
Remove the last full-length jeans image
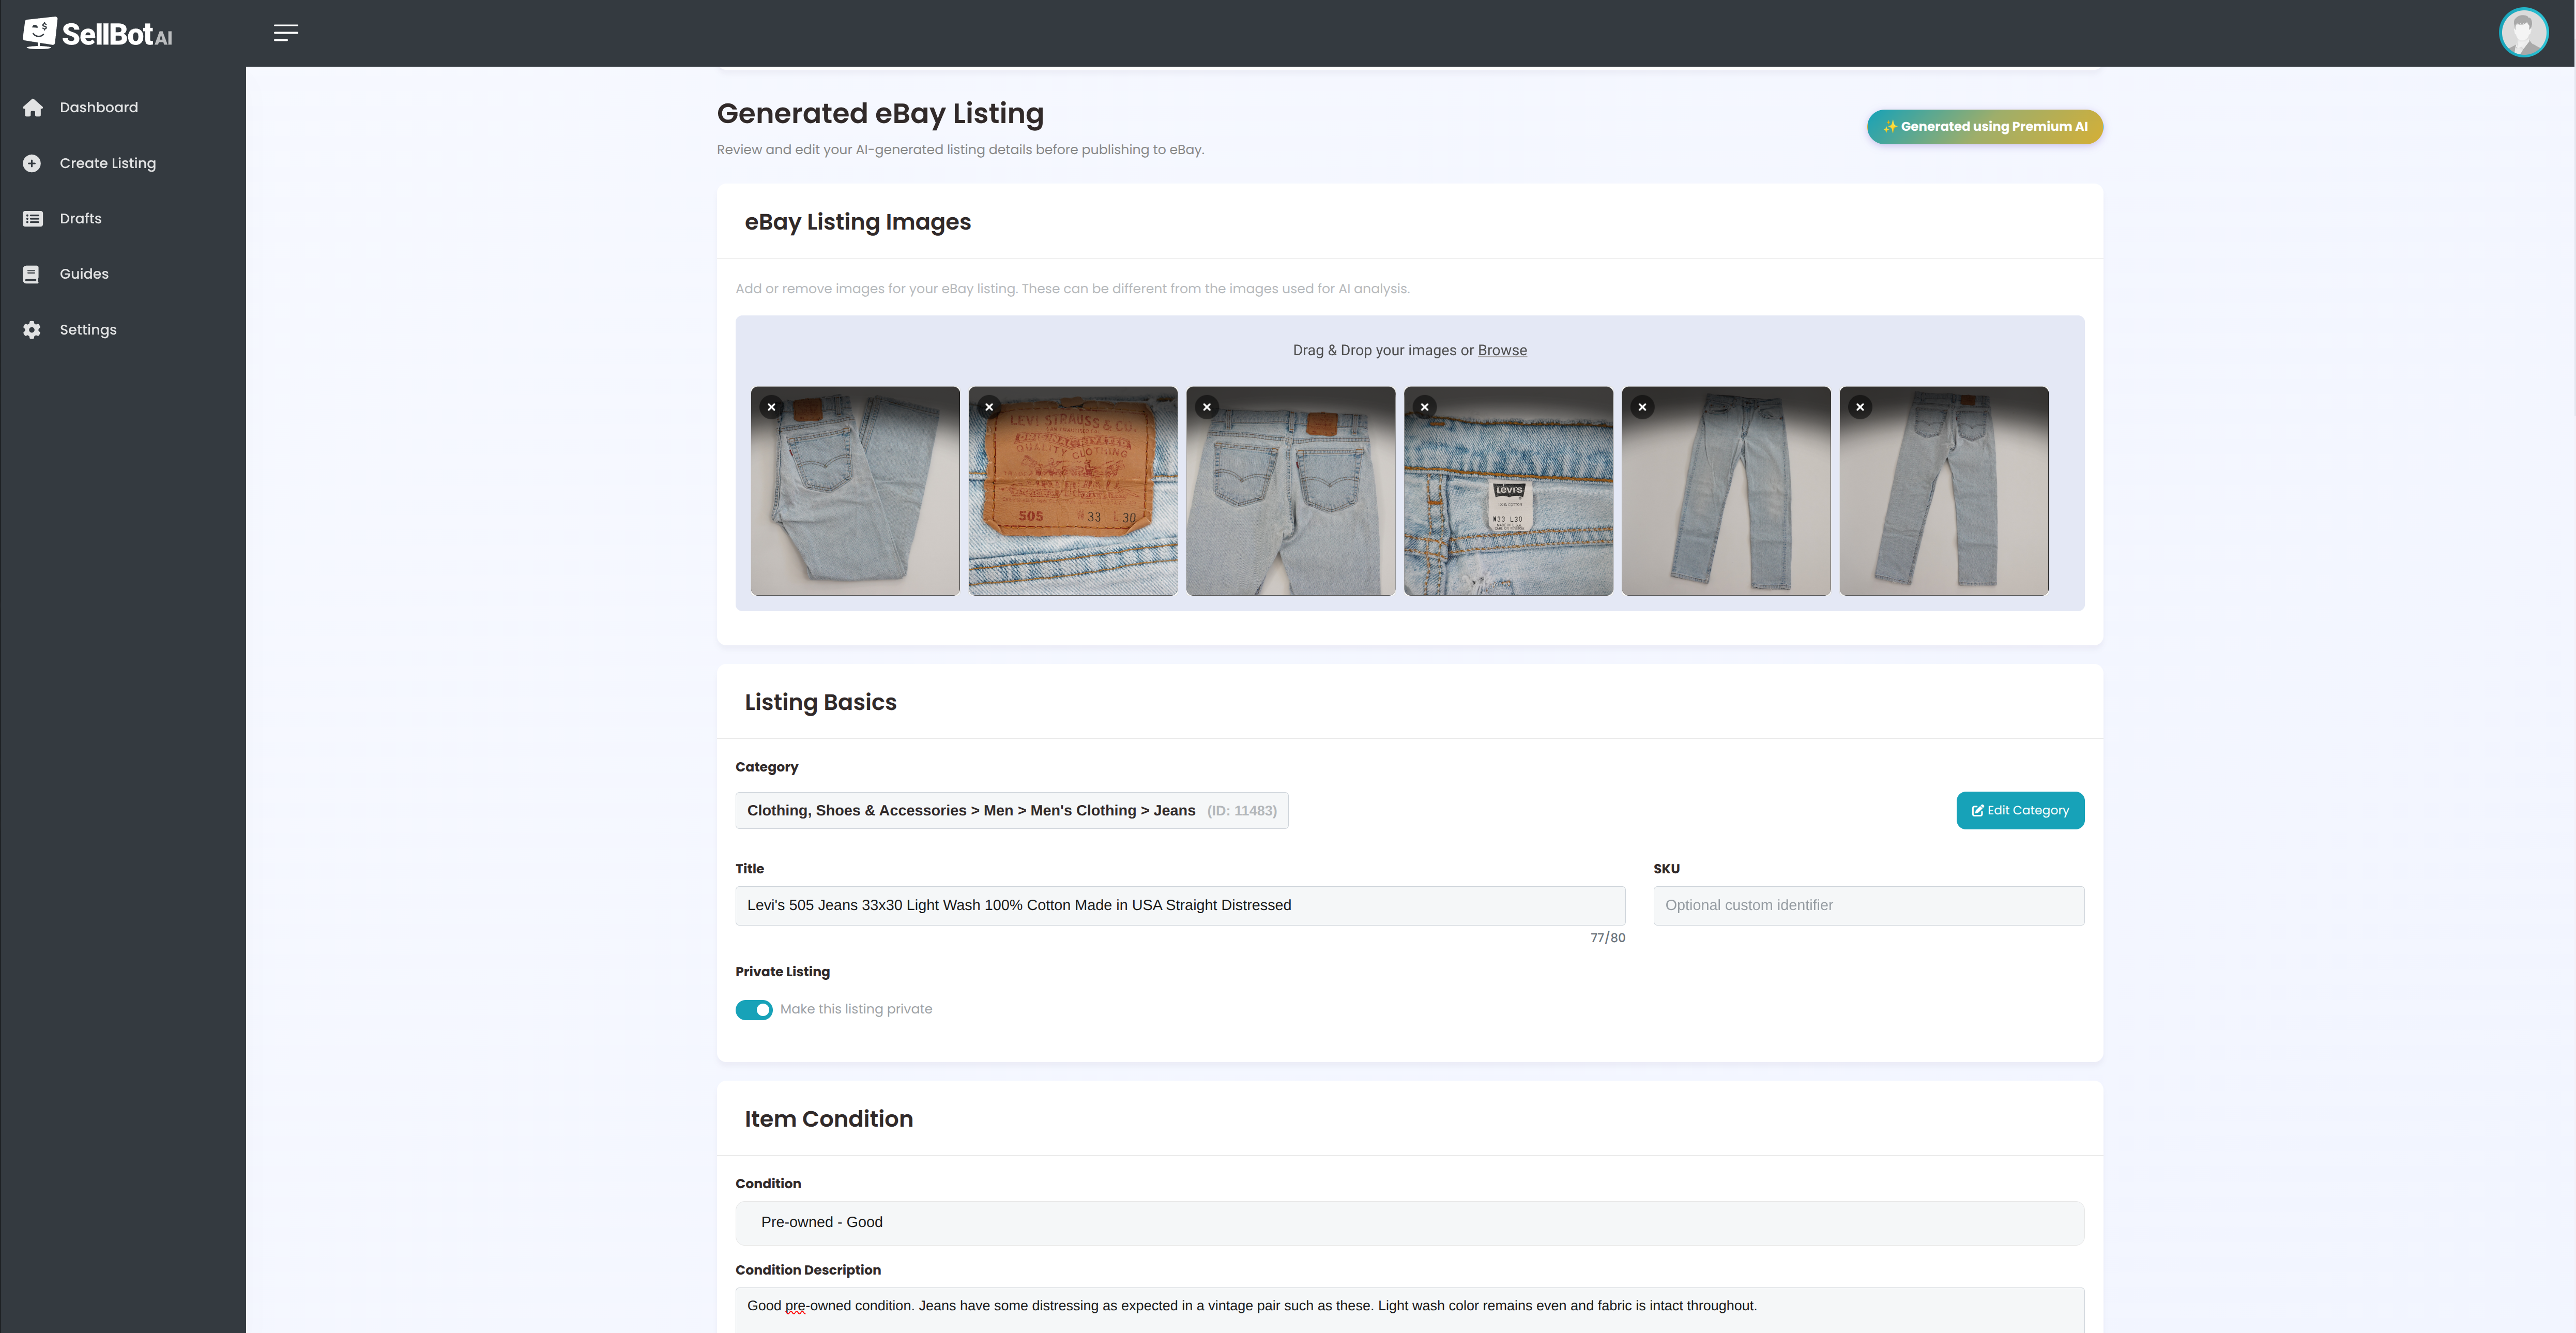[x=1860, y=407]
